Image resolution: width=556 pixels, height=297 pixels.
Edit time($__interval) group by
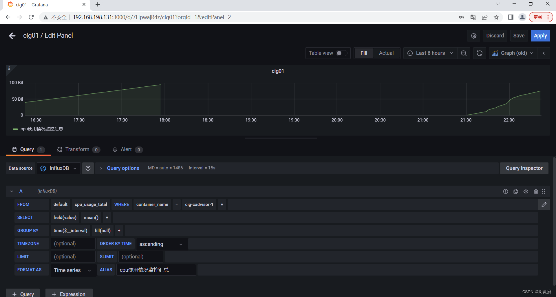(x=70, y=231)
